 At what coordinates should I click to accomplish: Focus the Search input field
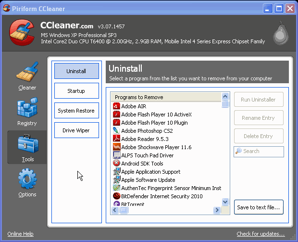coord(259,152)
